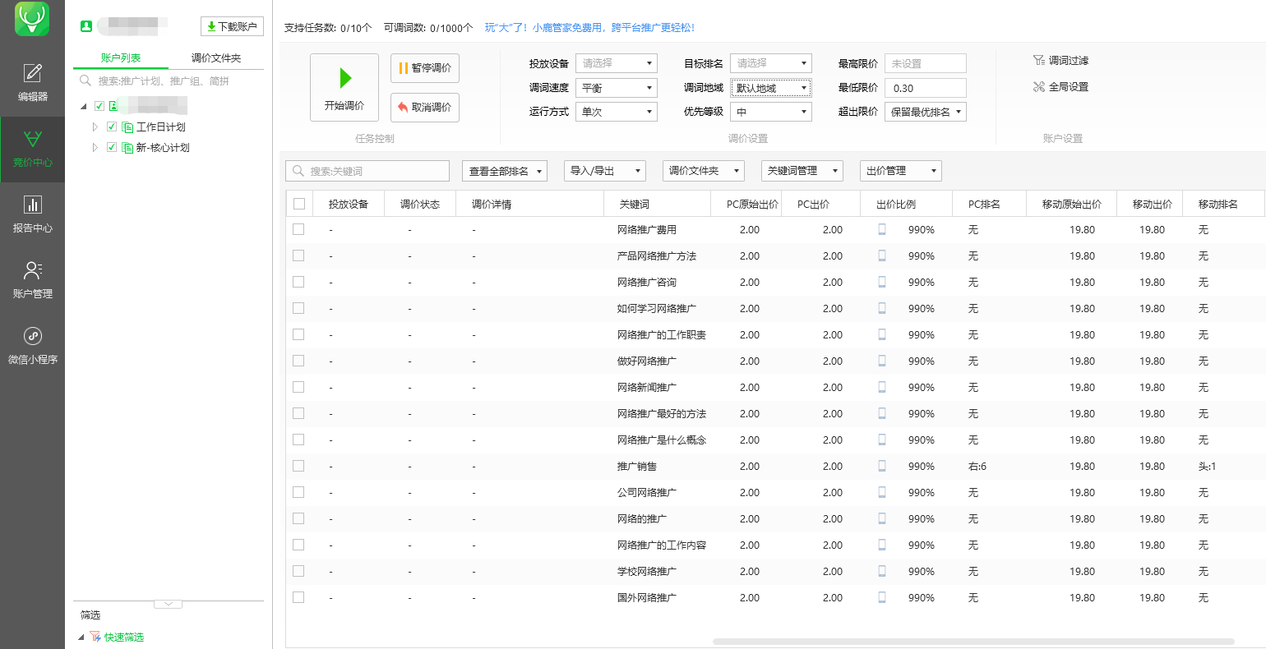Open the 目标排名 dropdown

tap(771, 63)
